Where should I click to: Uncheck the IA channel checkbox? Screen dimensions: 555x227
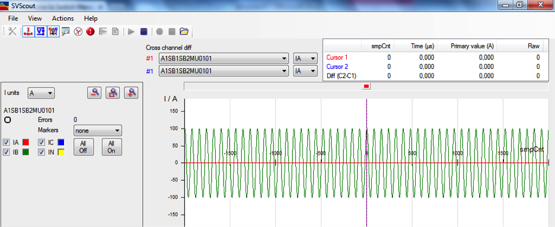click(6, 142)
